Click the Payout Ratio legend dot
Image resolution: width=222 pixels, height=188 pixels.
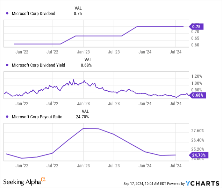7,117
